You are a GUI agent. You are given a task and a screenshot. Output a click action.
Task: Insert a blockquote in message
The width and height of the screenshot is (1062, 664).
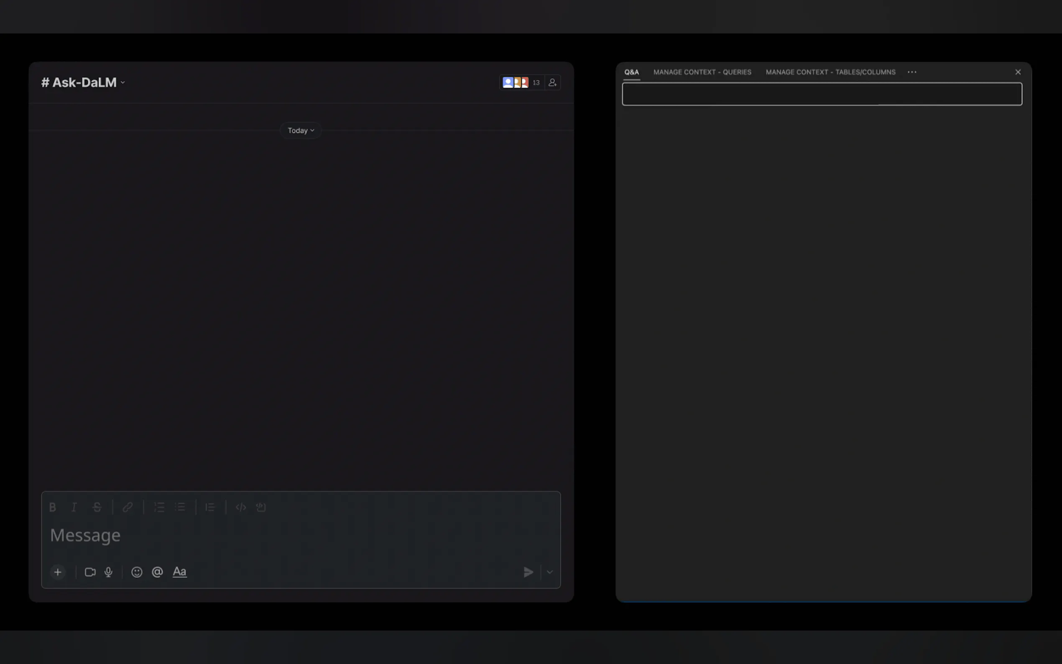[x=210, y=507]
